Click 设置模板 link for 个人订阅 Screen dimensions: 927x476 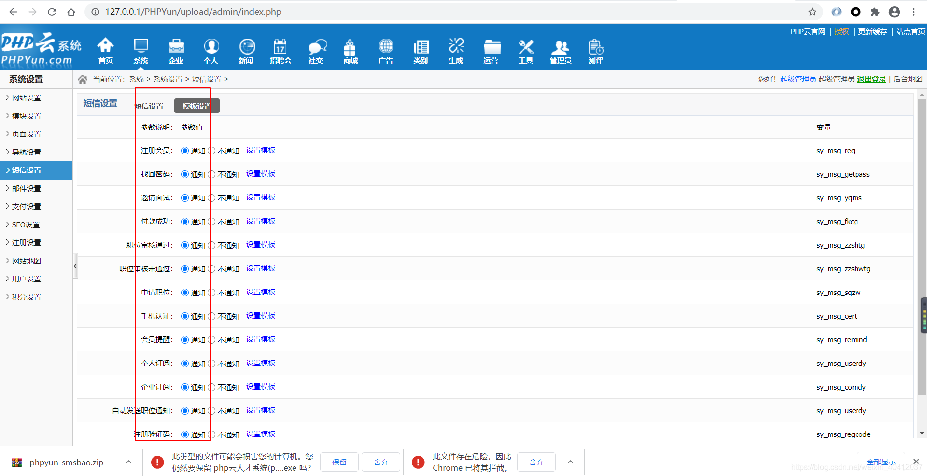point(261,363)
